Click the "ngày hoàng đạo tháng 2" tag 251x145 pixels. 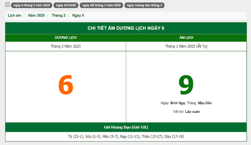pos(144,5)
